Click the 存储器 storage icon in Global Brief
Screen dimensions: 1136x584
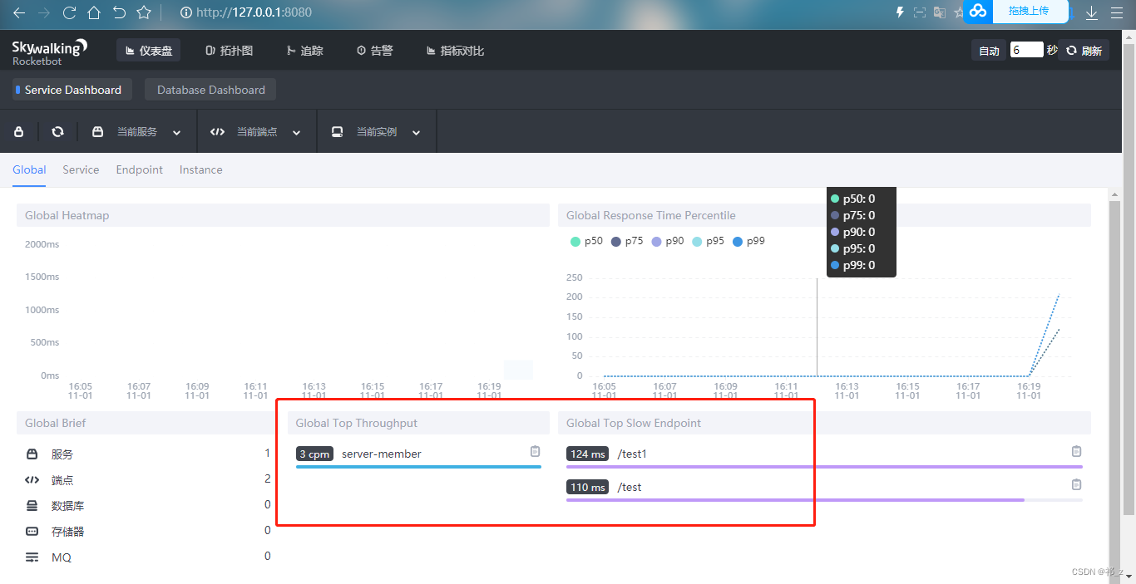pos(32,531)
